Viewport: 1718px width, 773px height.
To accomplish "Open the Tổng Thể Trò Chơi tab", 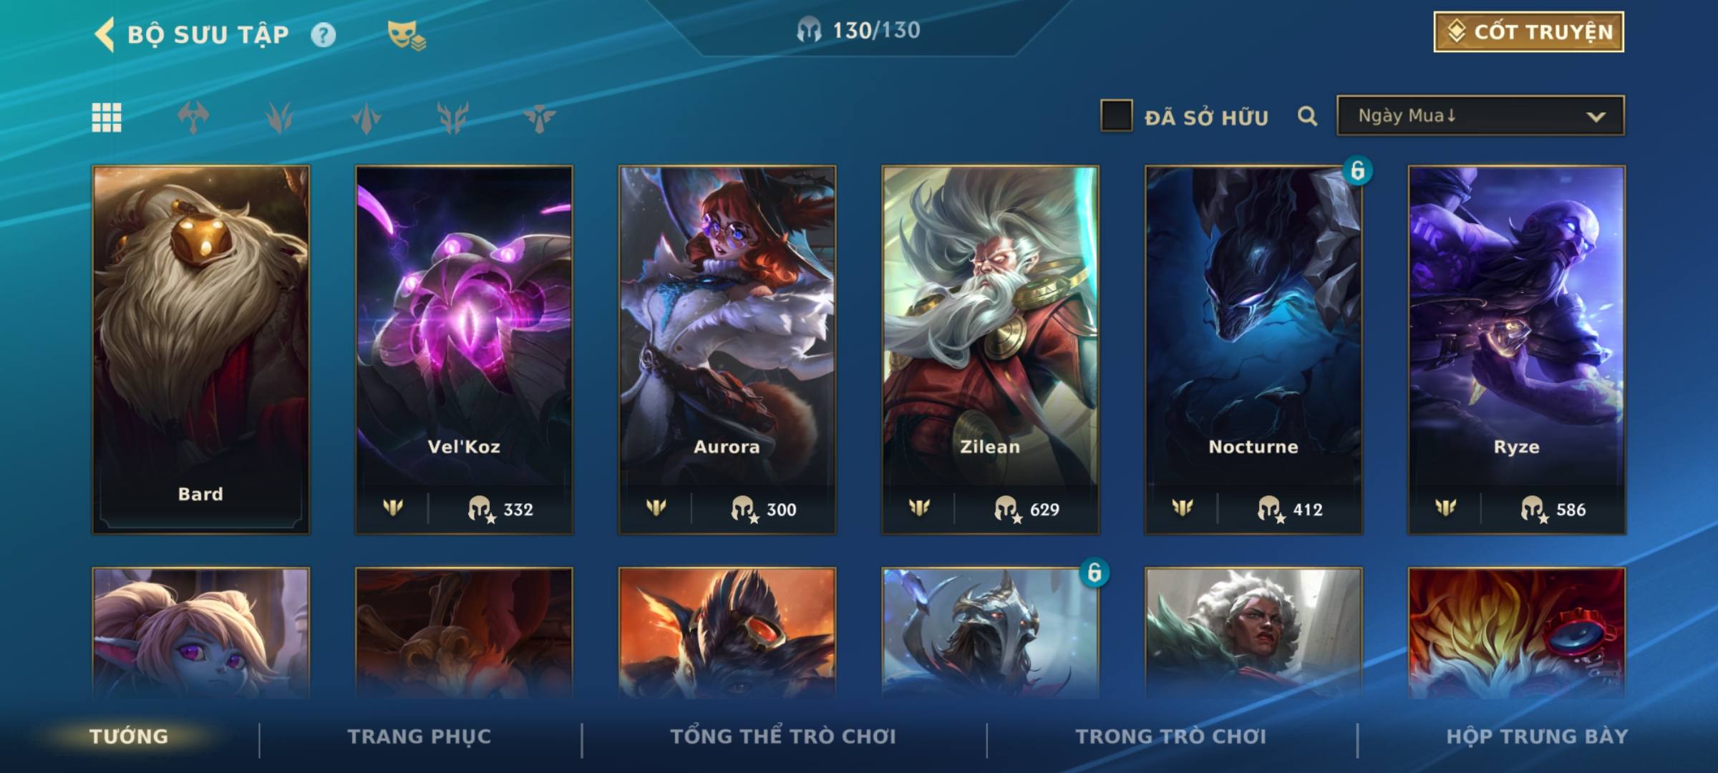I will click(x=783, y=736).
